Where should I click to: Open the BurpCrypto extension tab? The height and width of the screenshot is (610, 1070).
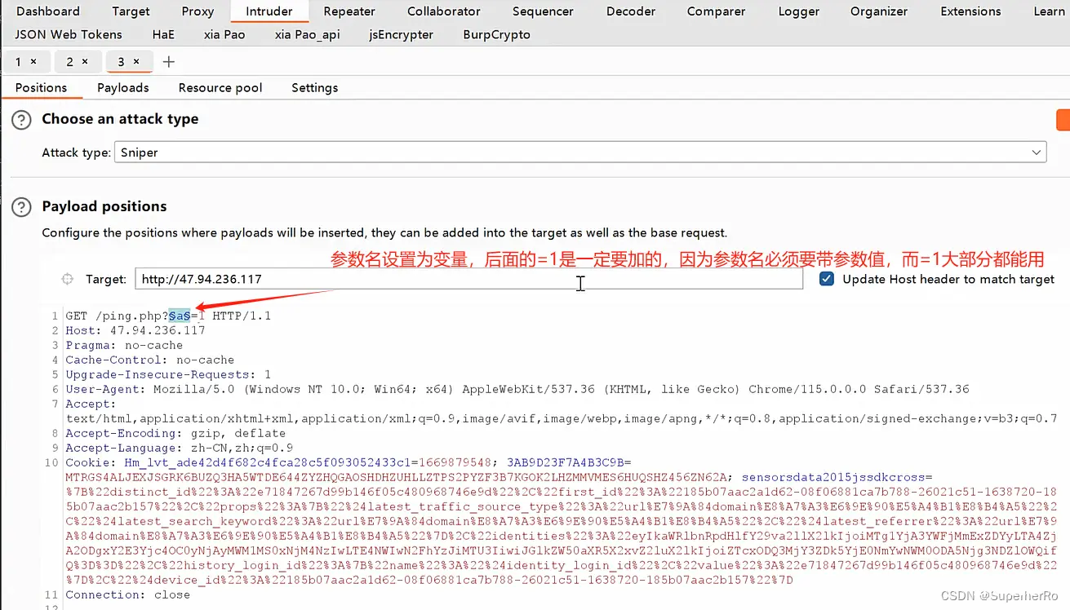496,34
